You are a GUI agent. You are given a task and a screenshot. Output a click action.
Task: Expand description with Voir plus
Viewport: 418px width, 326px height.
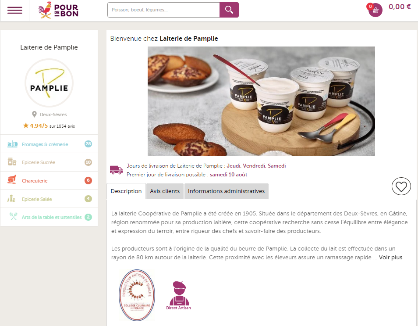pyautogui.click(x=390, y=258)
